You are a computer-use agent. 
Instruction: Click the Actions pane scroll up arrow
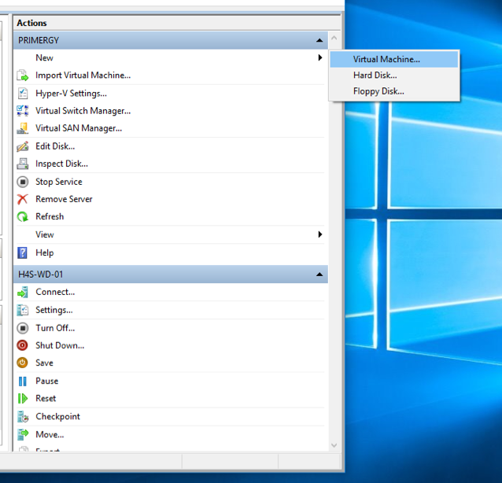point(334,38)
